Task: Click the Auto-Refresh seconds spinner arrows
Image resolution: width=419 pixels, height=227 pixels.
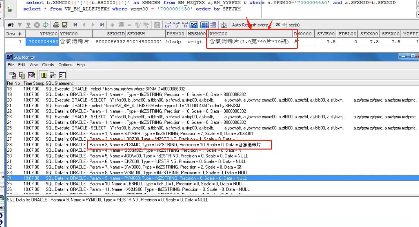Action: [x=285, y=25]
